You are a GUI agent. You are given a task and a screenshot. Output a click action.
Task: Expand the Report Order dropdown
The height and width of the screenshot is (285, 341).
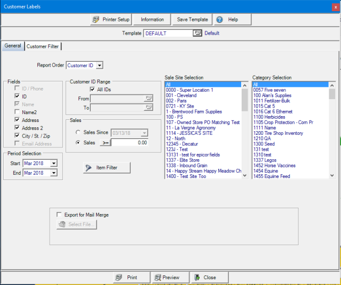[99, 66]
